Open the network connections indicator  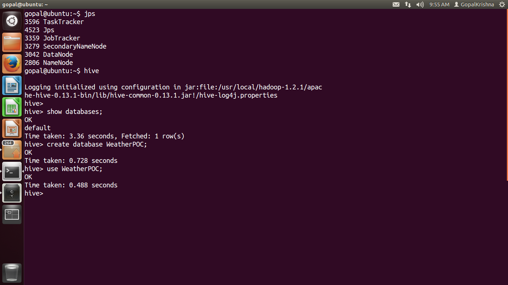tap(408, 4)
